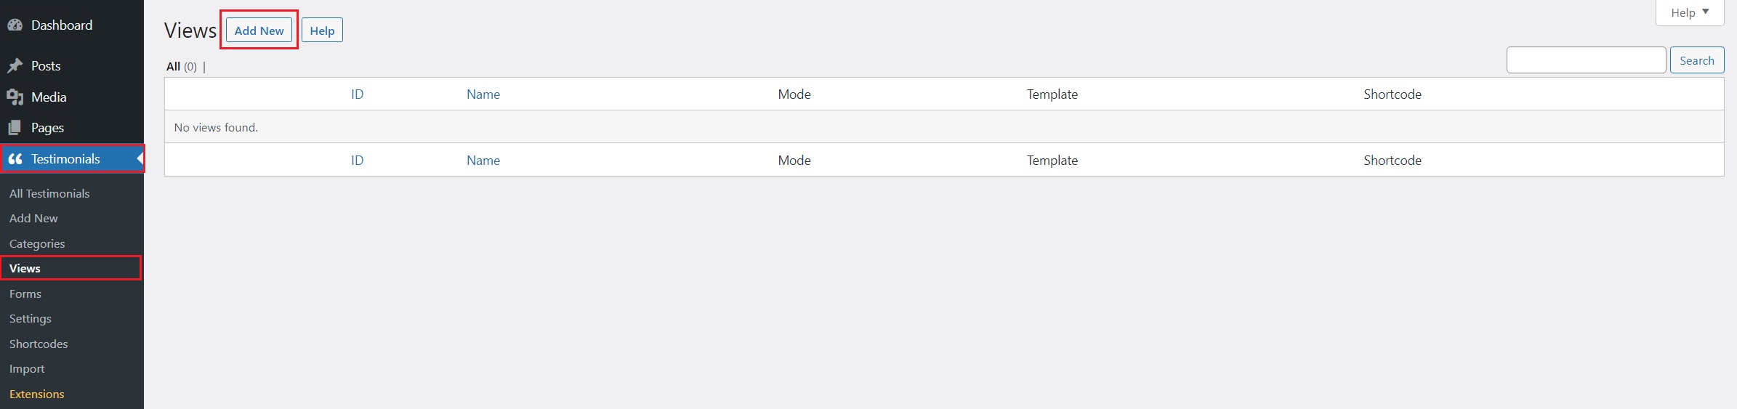Click the Pages document icon
Image resolution: width=1737 pixels, height=409 pixels.
[x=15, y=128]
